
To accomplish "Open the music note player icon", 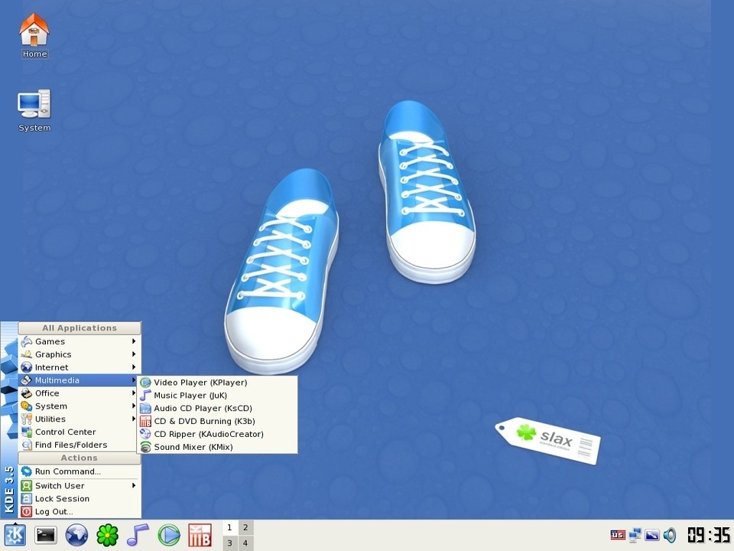I will (138, 534).
